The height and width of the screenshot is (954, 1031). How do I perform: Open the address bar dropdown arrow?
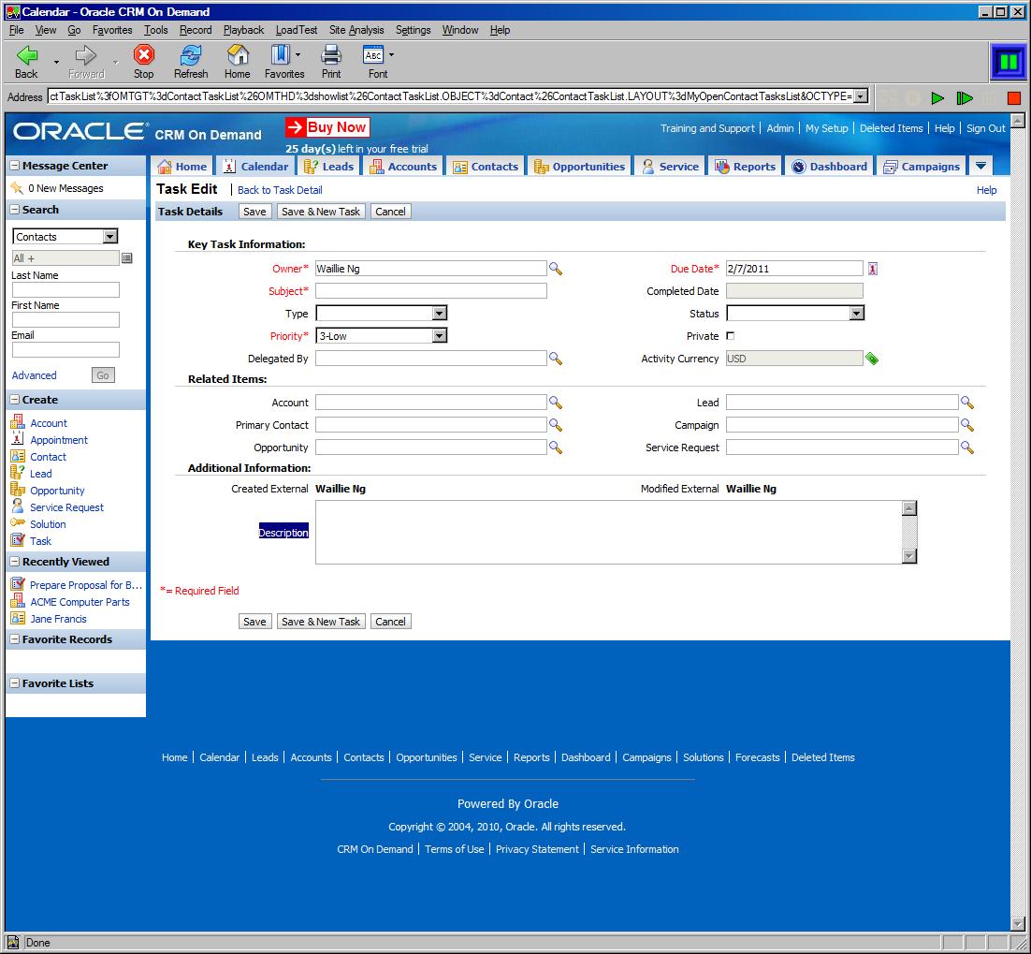coord(860,96)
